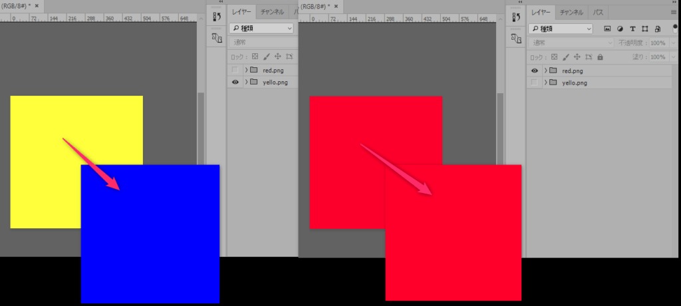Open the 不透明度 opacity dropdown arrow
This screenshot has height=306, width=681.
point(670,43)
